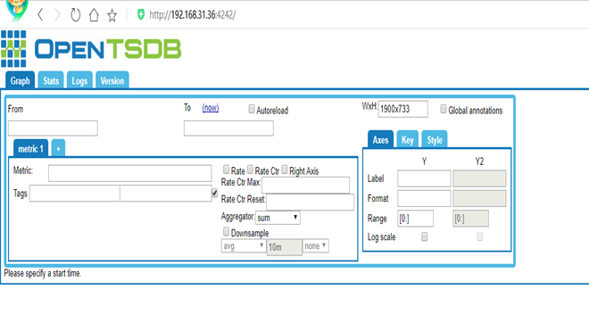This screenshot has height=323, width=589.
Task: Switch to the Stats tab
Action: pyautogui.click(x=51, y=80)
